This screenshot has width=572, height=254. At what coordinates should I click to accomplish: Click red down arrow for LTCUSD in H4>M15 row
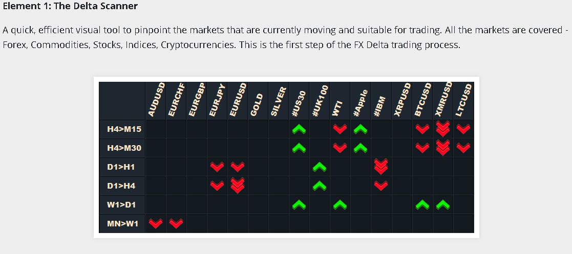(463, 129)
